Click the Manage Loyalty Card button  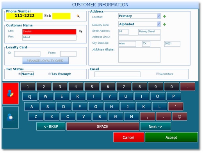pyautogui.click(x=45, y=60)
